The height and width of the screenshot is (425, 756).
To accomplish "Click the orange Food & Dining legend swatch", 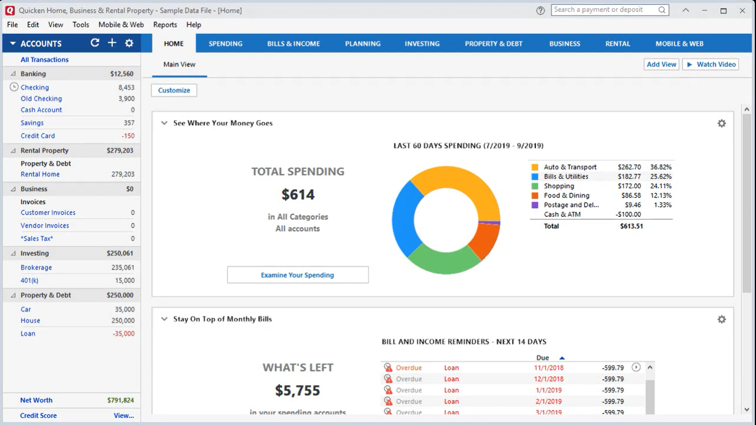I will (x=535, y=195).
